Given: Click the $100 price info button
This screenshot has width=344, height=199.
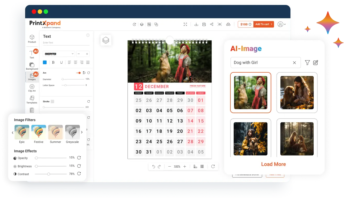Looking at the screenshot, I should [246, 24].
